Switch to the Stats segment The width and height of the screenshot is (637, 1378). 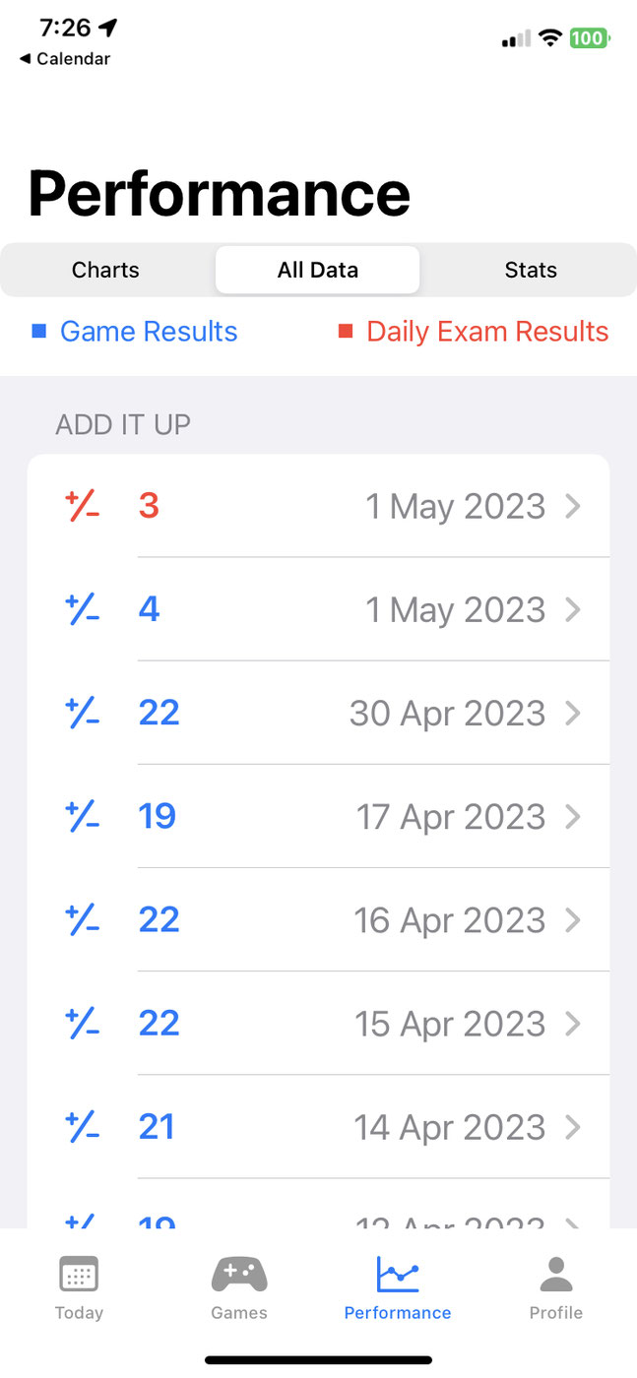[531, 270]
